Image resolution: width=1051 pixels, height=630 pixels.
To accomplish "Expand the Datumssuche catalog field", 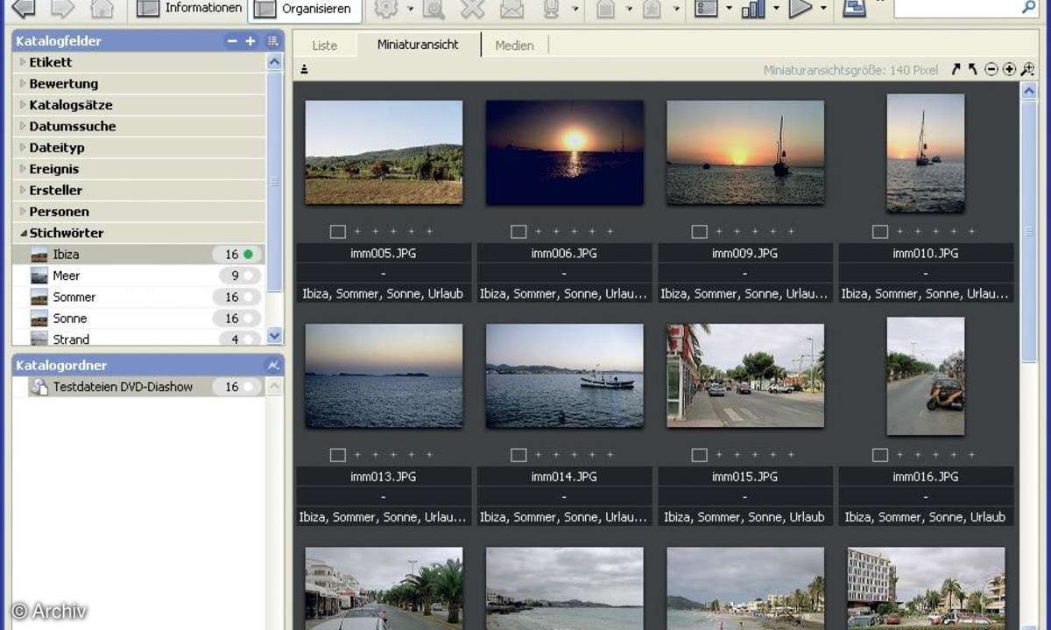I will pos(23,126).
